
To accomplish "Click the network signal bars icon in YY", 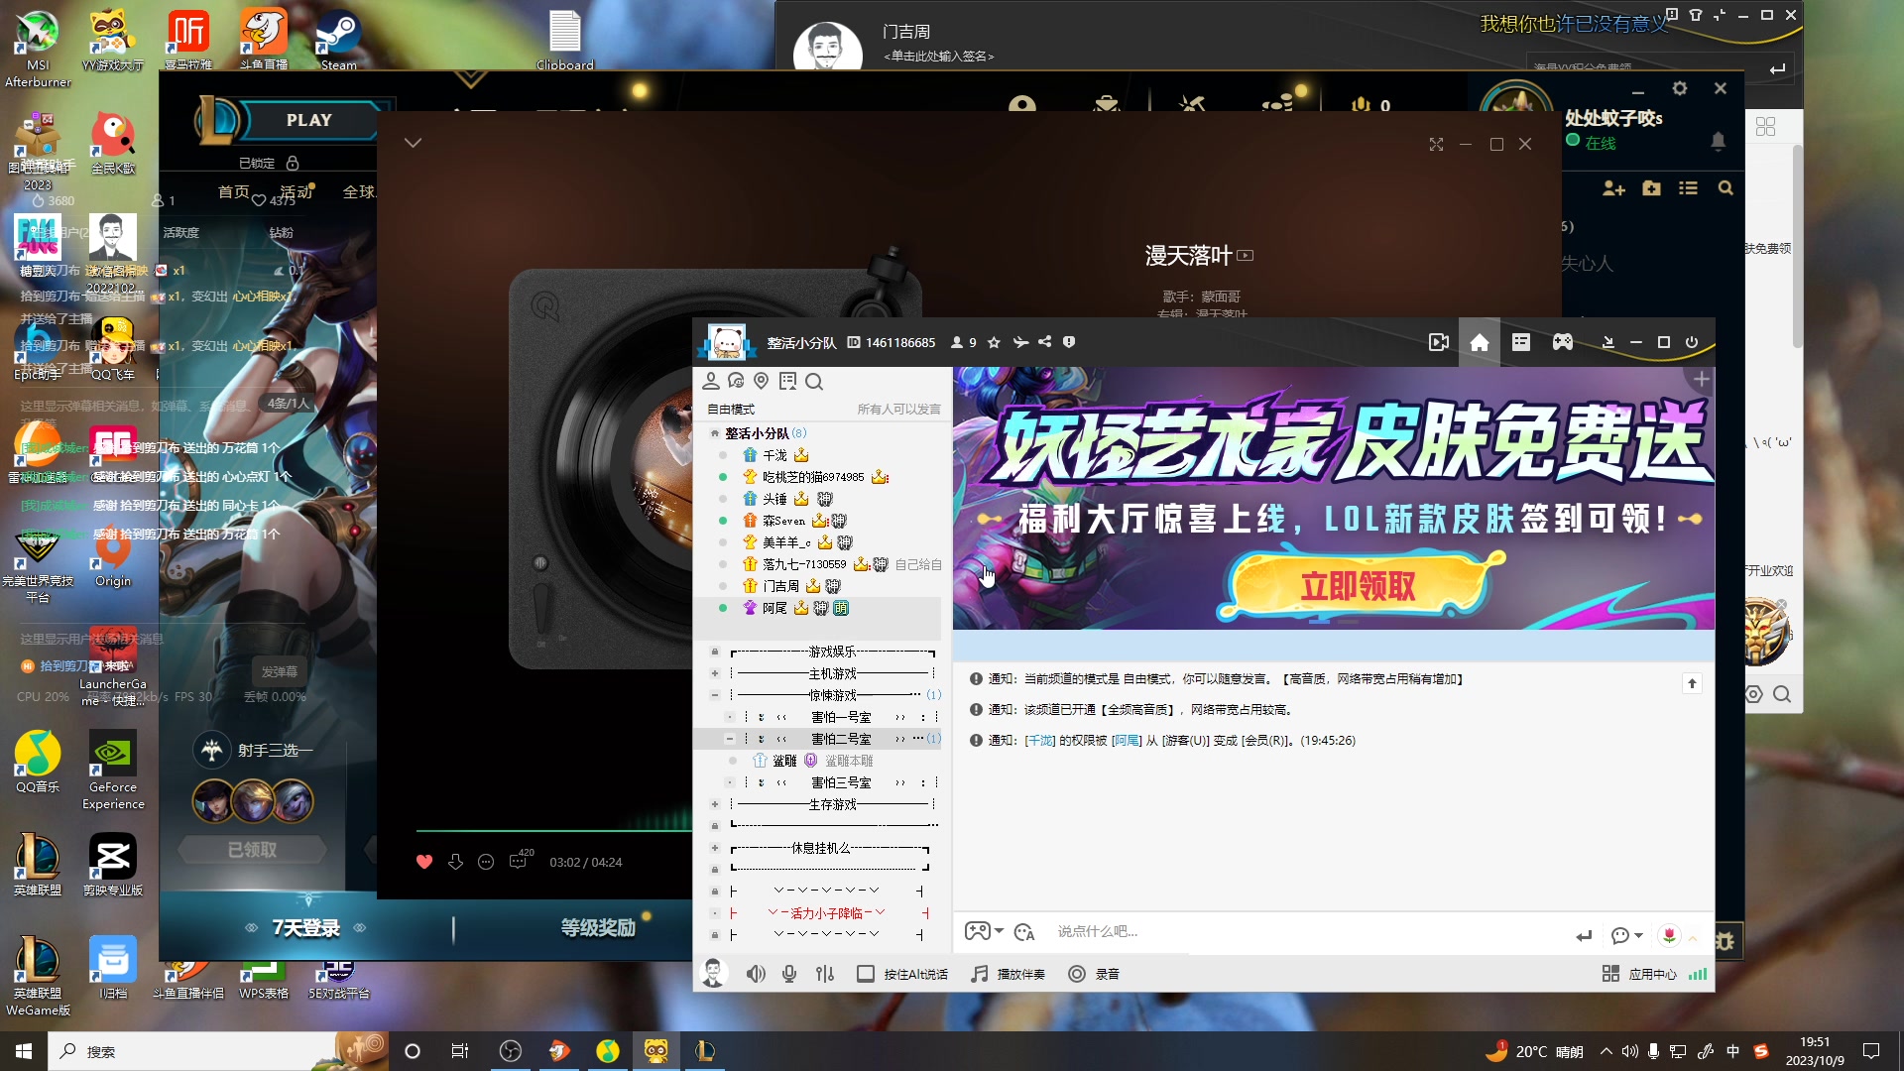I will point(1698,974).
